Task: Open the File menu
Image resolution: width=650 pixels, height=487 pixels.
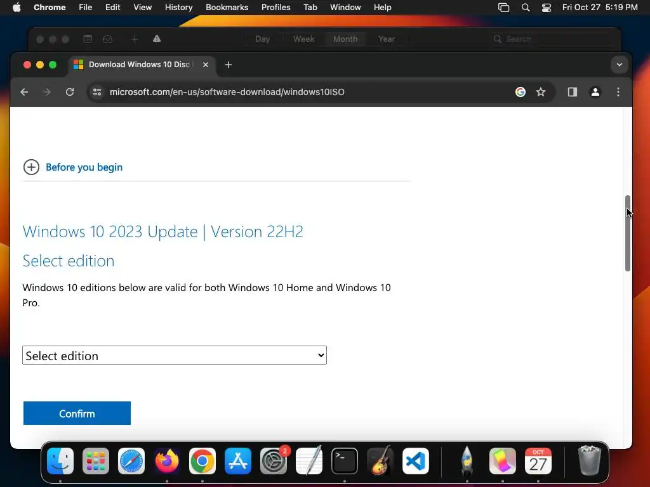Action: click(x=86, y=8)
